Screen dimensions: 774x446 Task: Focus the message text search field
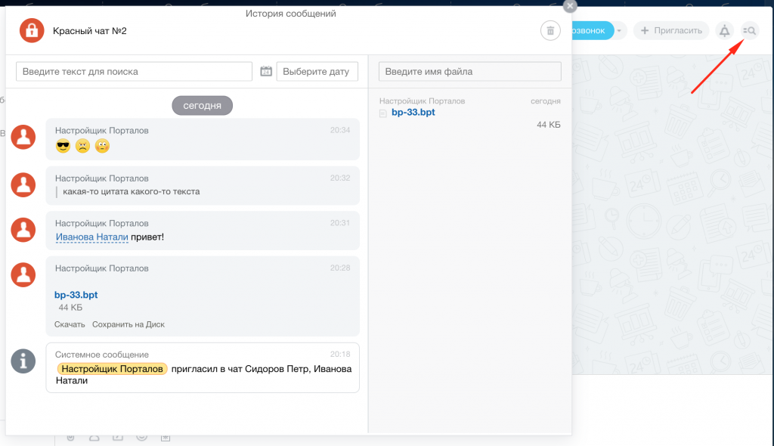pyautogui.click(x=134, y=71)
